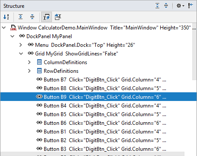Select the RowDefinitions tree item

98,71
